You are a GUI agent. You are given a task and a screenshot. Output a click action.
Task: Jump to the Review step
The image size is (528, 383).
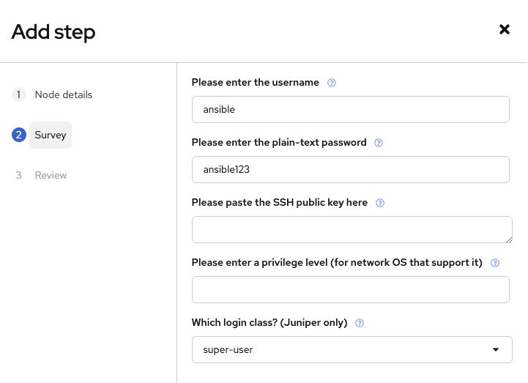51,175
